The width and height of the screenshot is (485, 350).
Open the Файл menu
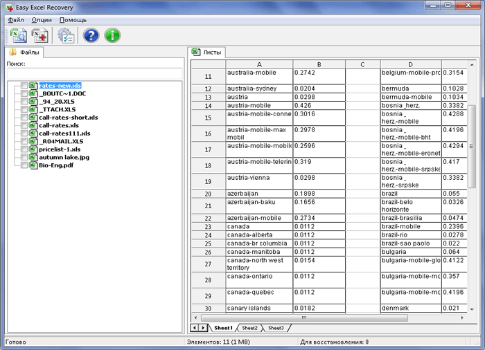pyautogui.click(x=16, y=20)
